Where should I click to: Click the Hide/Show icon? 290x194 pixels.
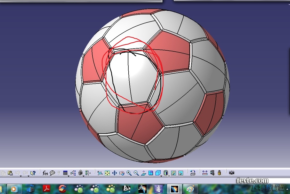pyautogui.click(x=174, y=173)
